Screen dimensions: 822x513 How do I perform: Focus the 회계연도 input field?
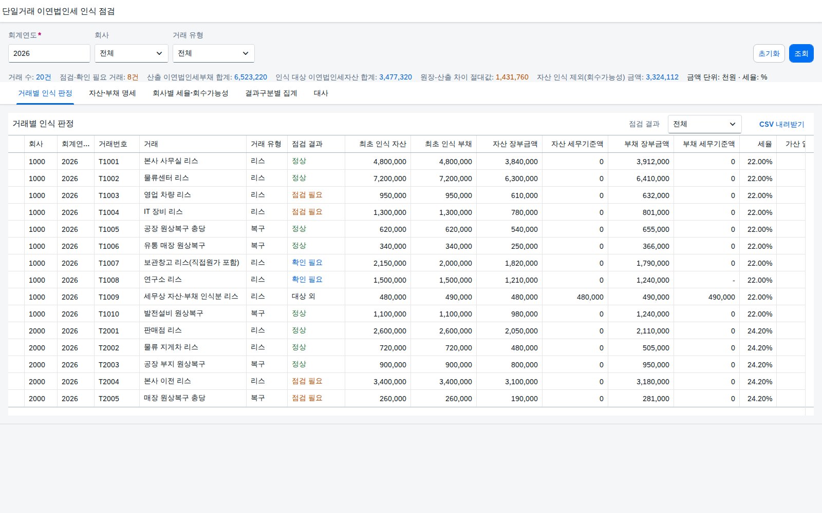coord(49,53)
